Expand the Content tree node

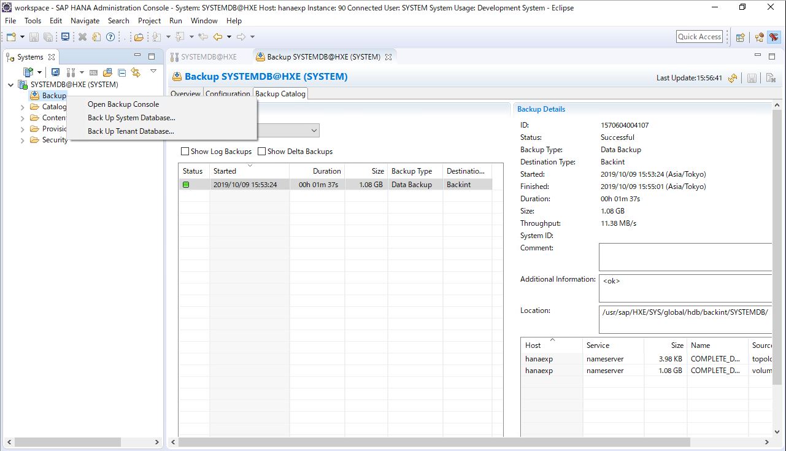(23, 118)
